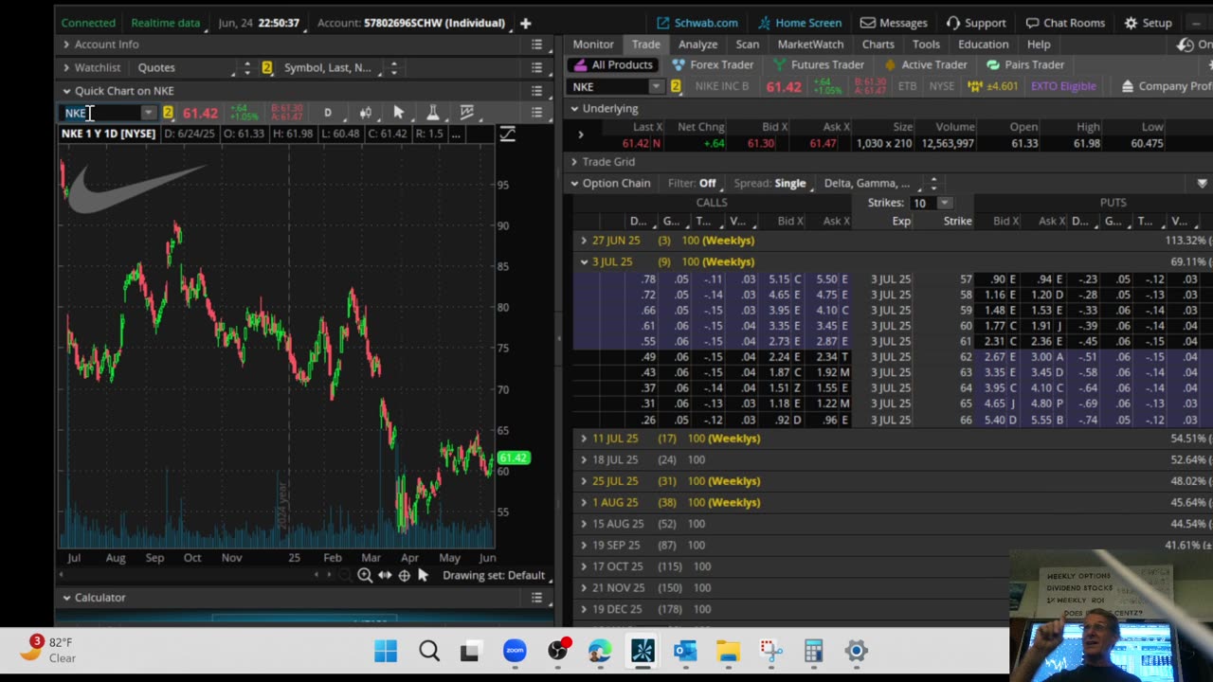Screen dimensions: 1213x682
Task: Click the yellow link 2 beside Trade symbol box
Action: coord(675,86)
